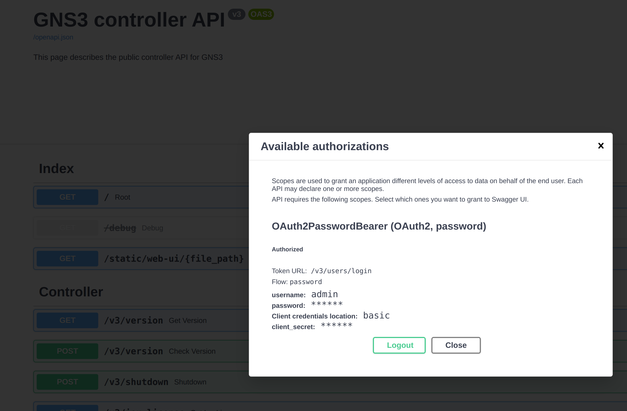Close the Available authorizations dialog with the X
The height and width of the screenshot is (411, 627).
pos(601,145)
